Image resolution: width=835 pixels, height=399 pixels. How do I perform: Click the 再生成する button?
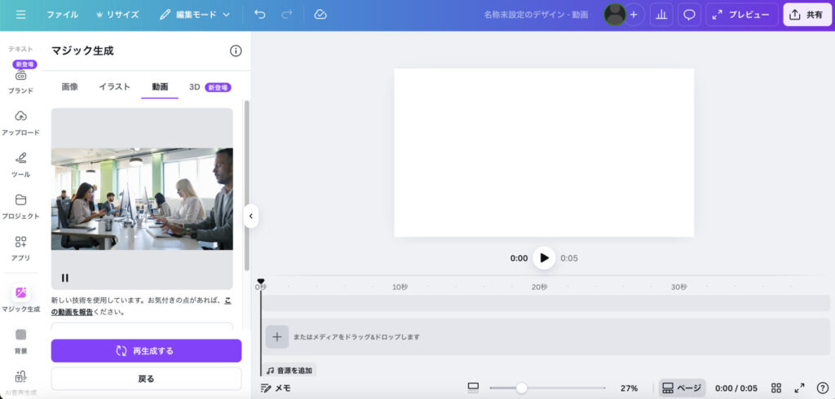coord(146,351)
